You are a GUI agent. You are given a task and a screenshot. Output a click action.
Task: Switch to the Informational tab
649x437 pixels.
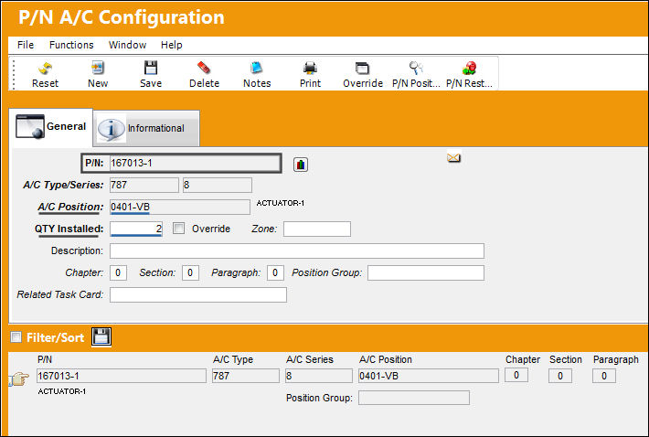[146, 128]
